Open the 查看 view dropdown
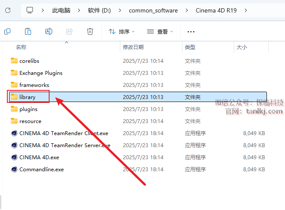 (160, 32)
